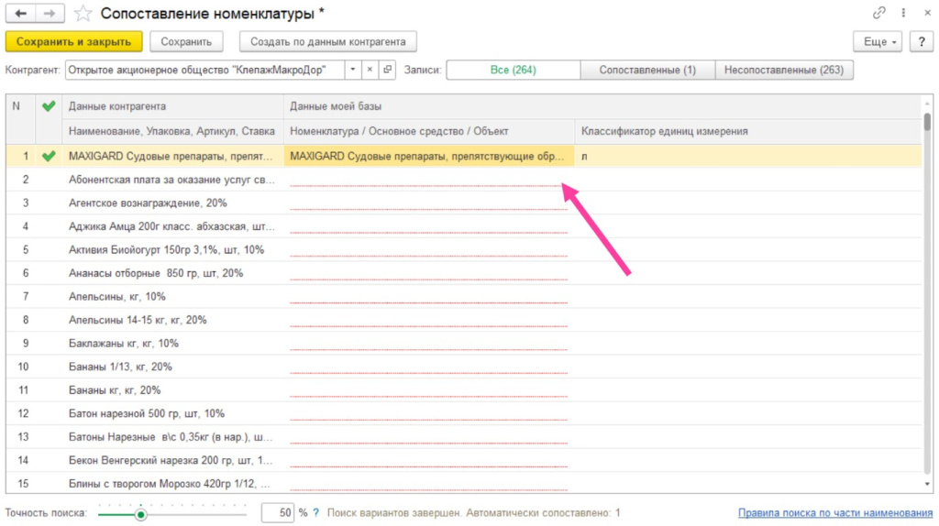
Task: Click the back navigation arrow
Action: (20, 14)
